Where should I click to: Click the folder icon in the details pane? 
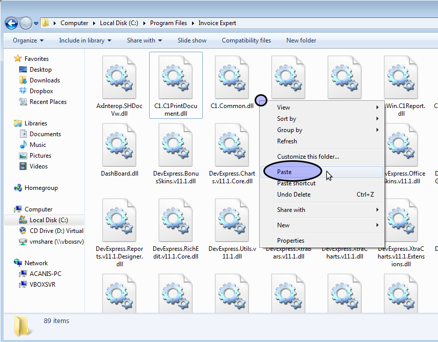(x=23, y=326)
